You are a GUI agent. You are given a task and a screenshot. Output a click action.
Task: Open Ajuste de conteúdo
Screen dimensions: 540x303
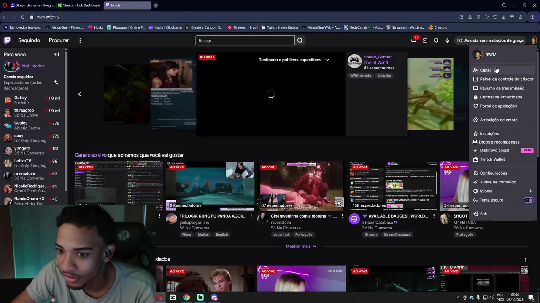click(x=503, y=182)
